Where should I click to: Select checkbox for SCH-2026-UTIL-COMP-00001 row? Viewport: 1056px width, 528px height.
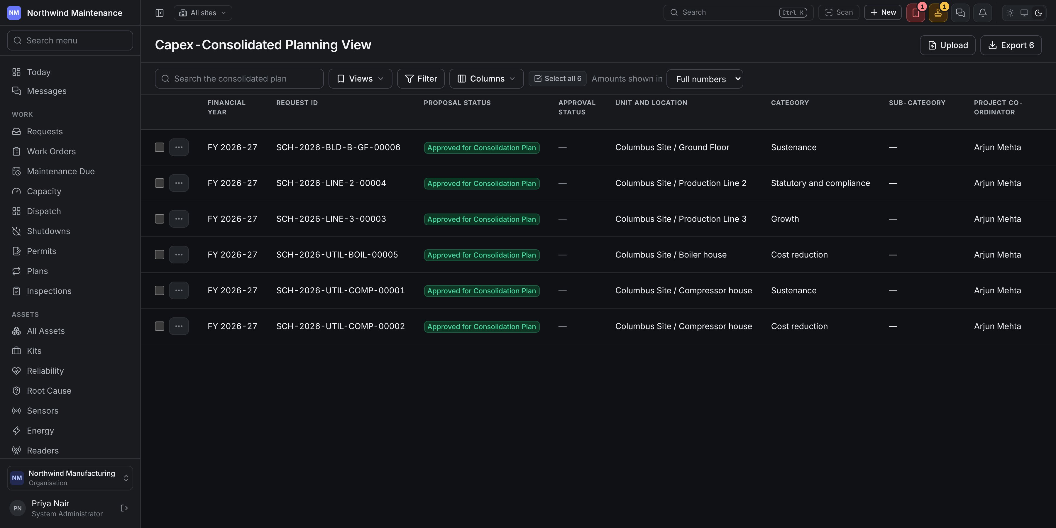[x=160, y=290]
